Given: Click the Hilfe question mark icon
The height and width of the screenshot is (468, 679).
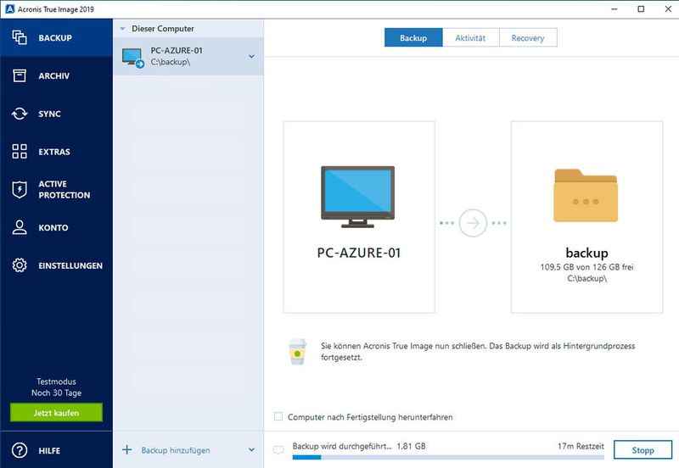Looking at the screenshot, I should (20, 450).
